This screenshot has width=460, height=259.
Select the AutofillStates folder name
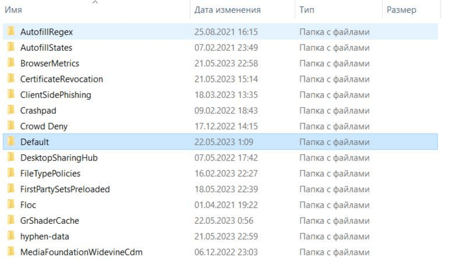tap(46, 48)
